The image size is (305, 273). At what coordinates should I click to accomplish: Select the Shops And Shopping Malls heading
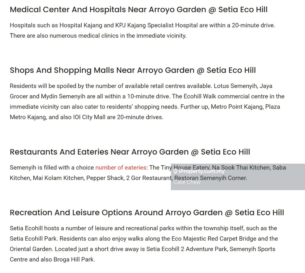(x=133, y=70)
